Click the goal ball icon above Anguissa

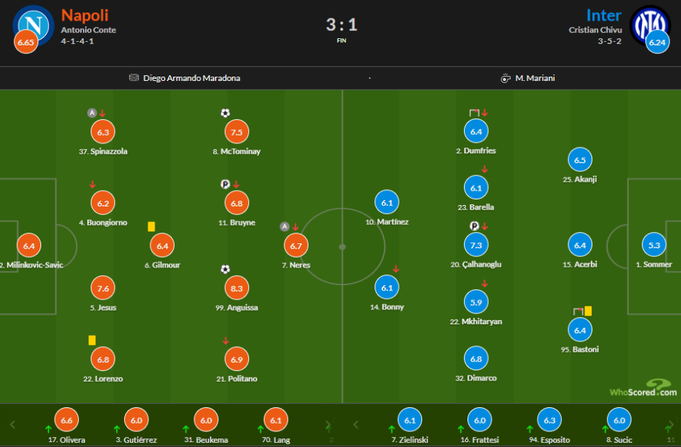pyautogui.click(x=226, y=269)
